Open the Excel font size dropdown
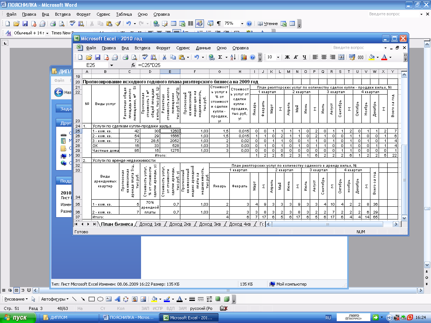The height and width of the screenshot is (323, 431). [x=278, y=57]
